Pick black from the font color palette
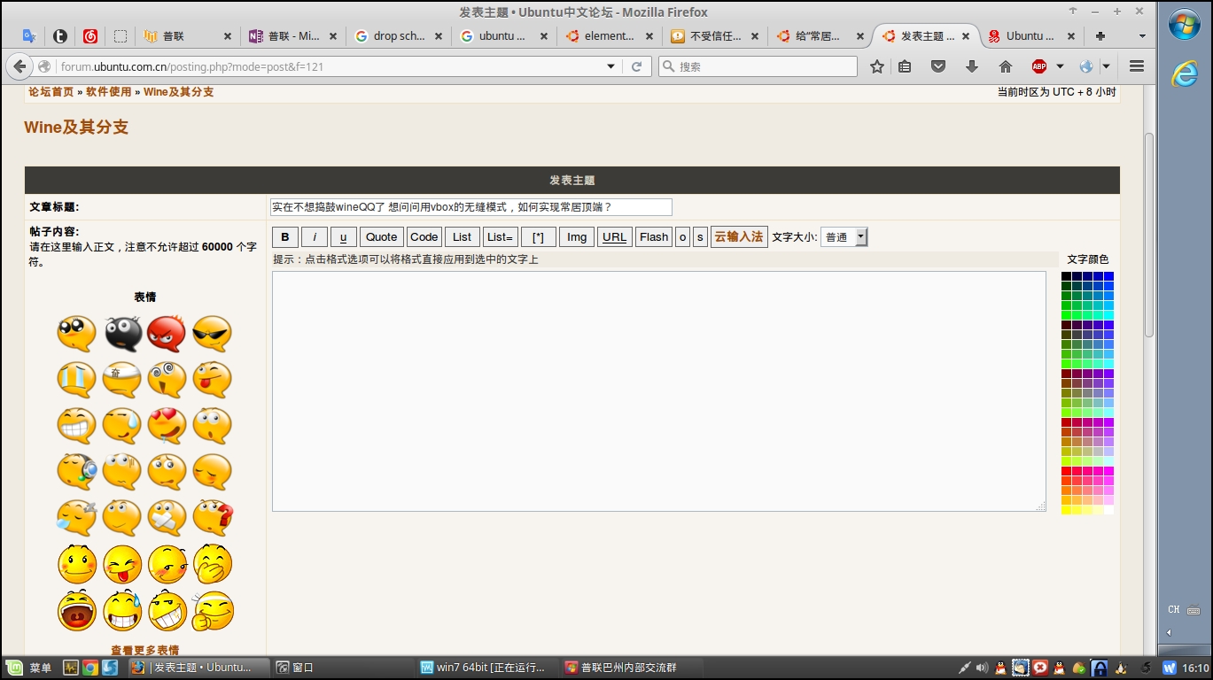Screen dimensions: 1213x680 pyautogui.click(x=1067, y=277)
